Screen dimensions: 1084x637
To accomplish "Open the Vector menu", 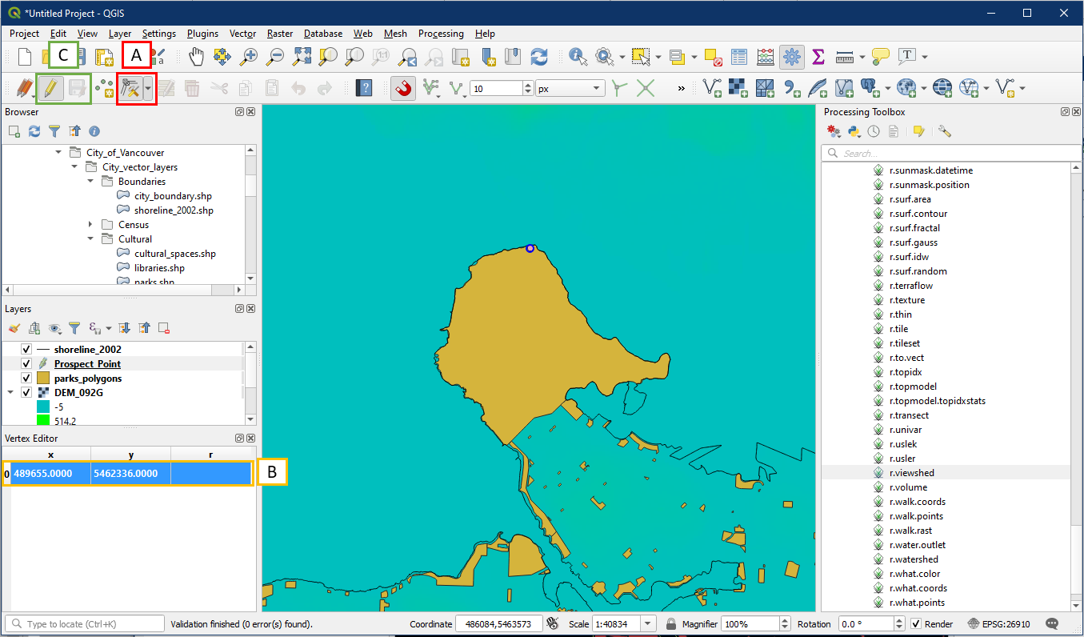I will pyautogui.click(x=242, y=34).
